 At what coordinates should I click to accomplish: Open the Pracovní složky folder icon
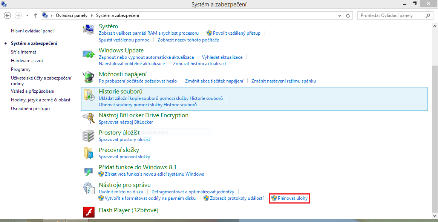coord(88,153)
